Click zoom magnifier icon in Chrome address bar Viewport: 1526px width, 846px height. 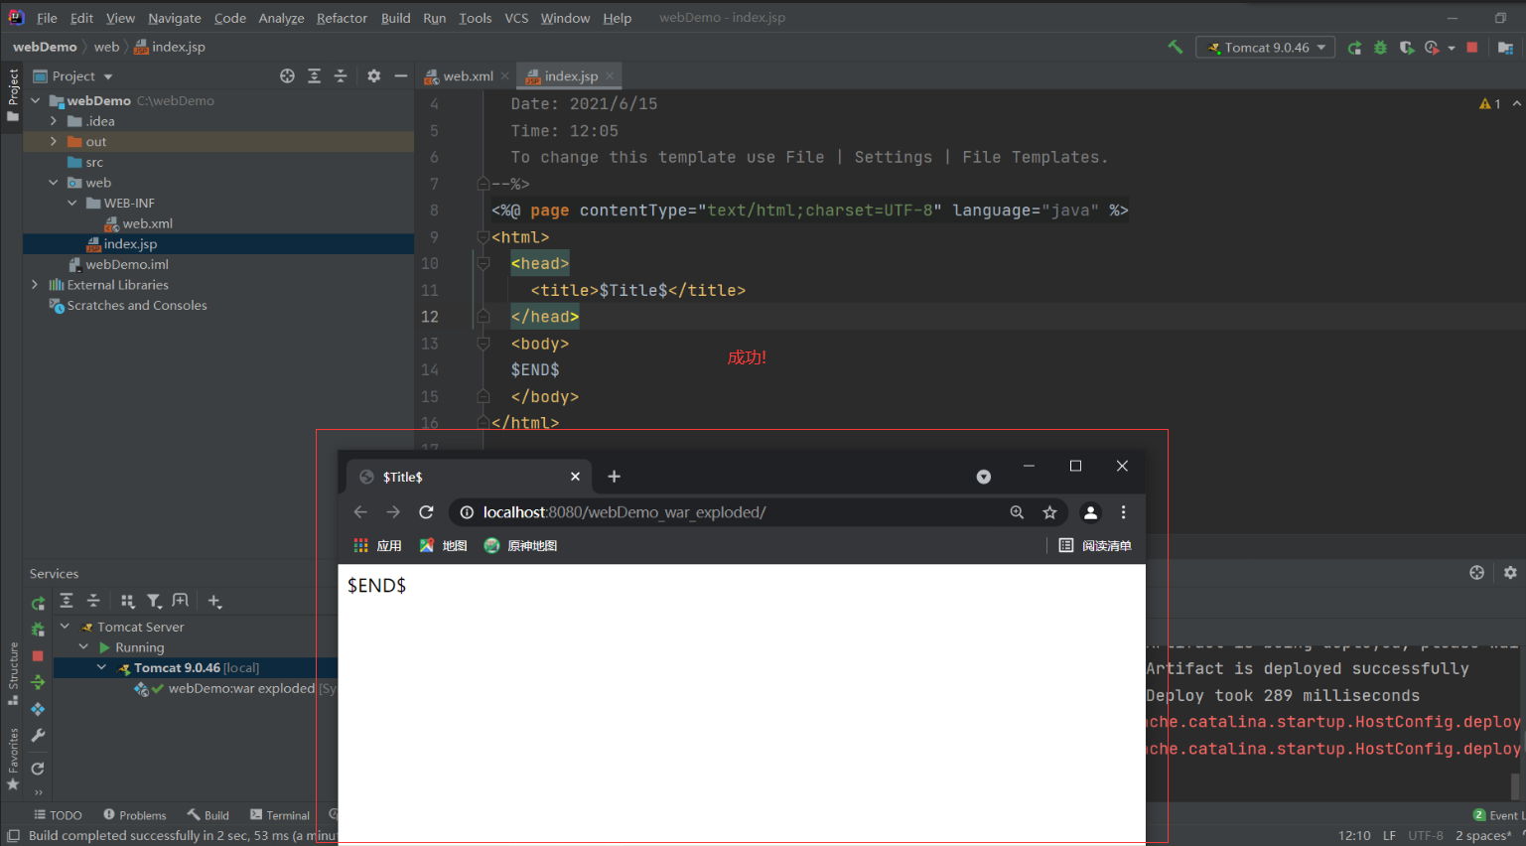click(x=1017, y=512)
